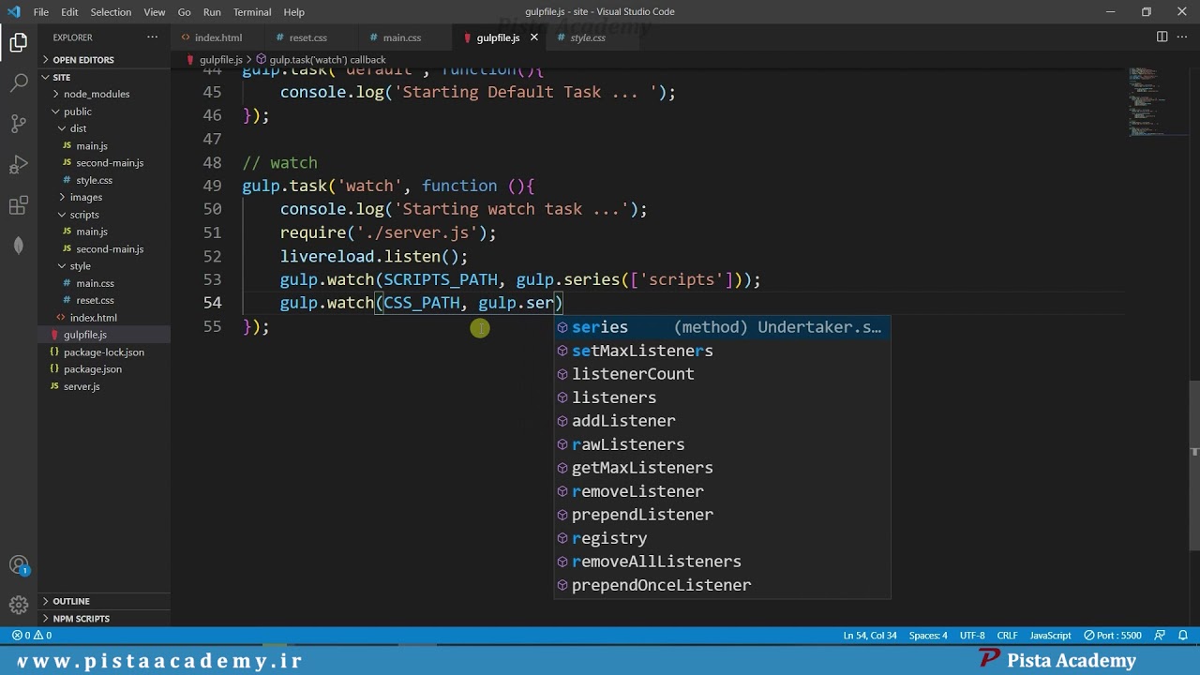Open the Manage gear icon
This screenshot has height=675, width=1200.
tap(19, 605)
